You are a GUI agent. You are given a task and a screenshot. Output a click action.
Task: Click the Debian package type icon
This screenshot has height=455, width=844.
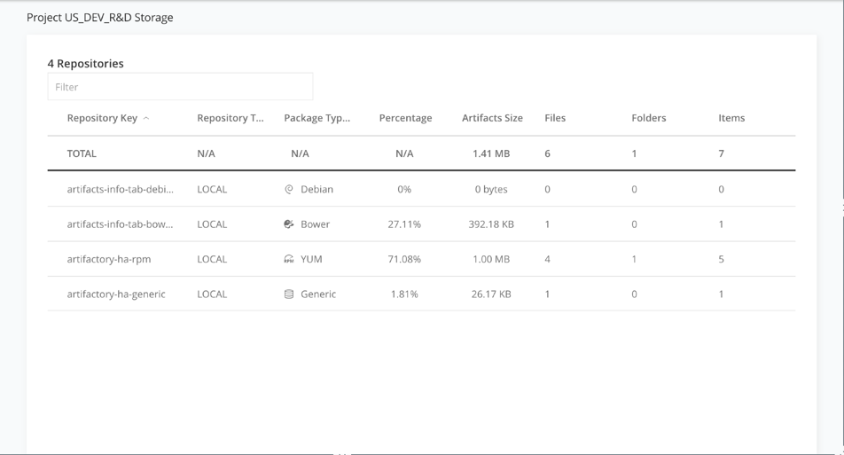[x=289, y=189]
